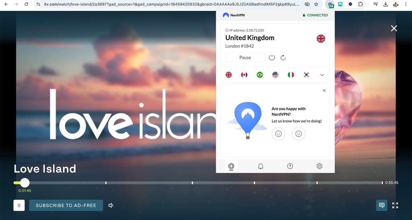Jump to the first ad break marker
Screen dimensions: 412x220
[x=106, y=183]
